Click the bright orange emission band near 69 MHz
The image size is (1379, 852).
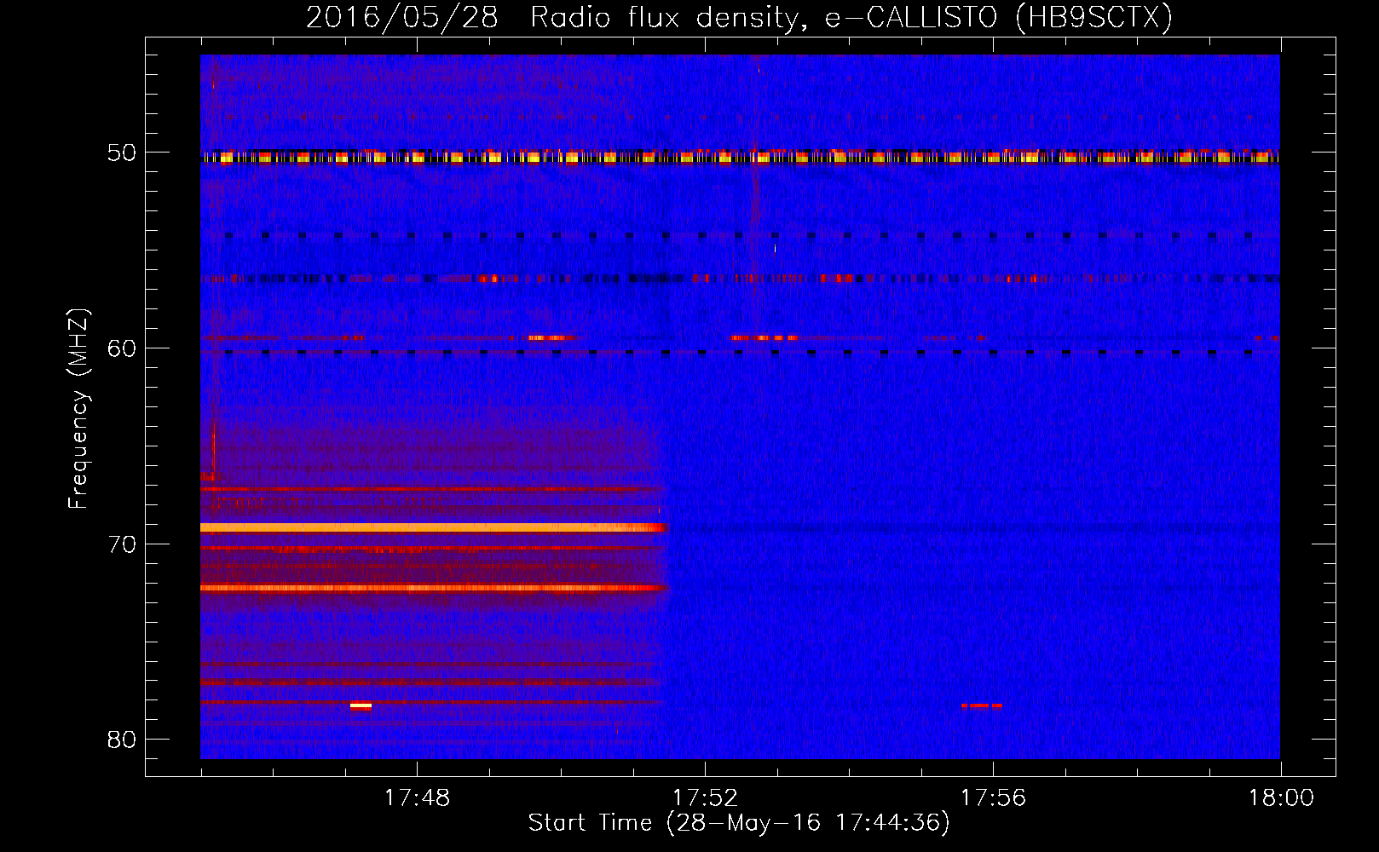tap(433, 527)
